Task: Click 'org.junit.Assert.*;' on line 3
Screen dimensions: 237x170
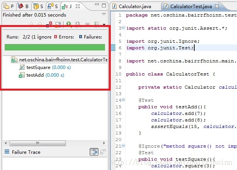Action: pyautogui.click(x=198, y=28)
